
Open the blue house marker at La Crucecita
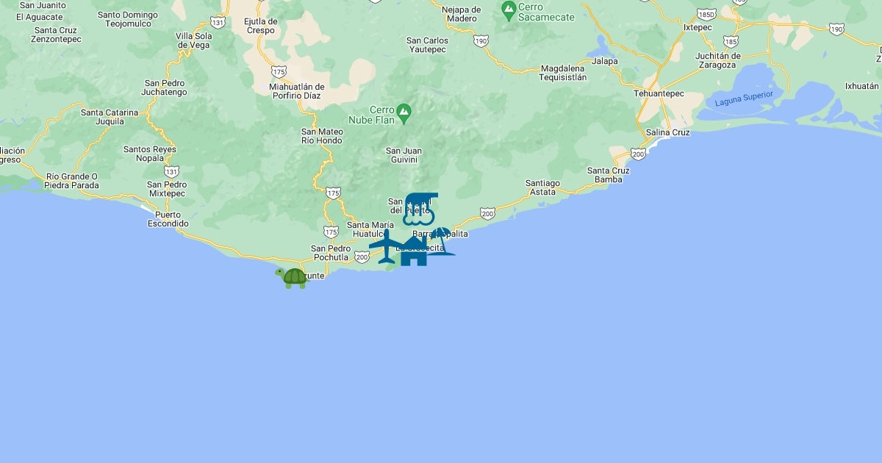(x=413, y=251)
